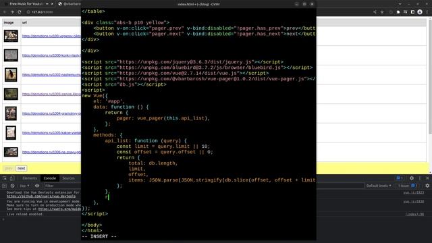Viewport: 432px width, 243px height.
Task: Open the demotions.ru/1003 link
Action: click(x=51, y=94)
